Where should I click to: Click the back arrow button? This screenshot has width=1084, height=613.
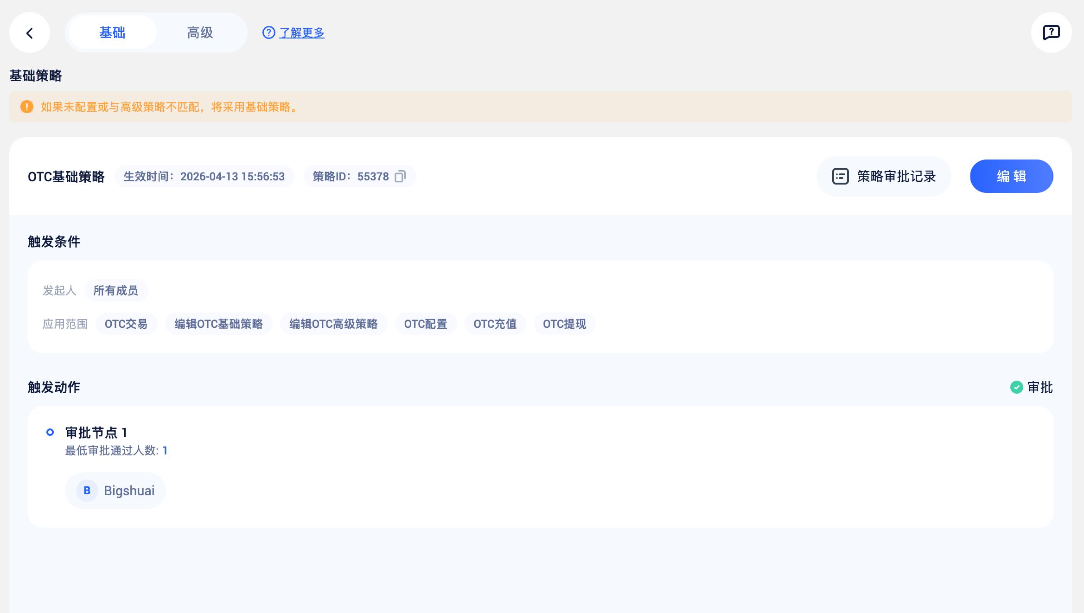(x=30, y=33)
